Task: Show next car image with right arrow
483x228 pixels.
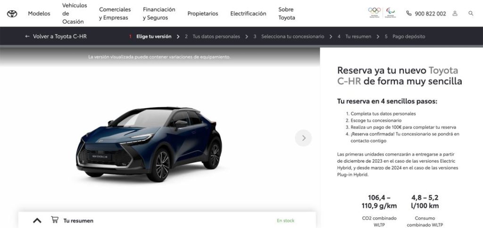Action: click(303, 138)
